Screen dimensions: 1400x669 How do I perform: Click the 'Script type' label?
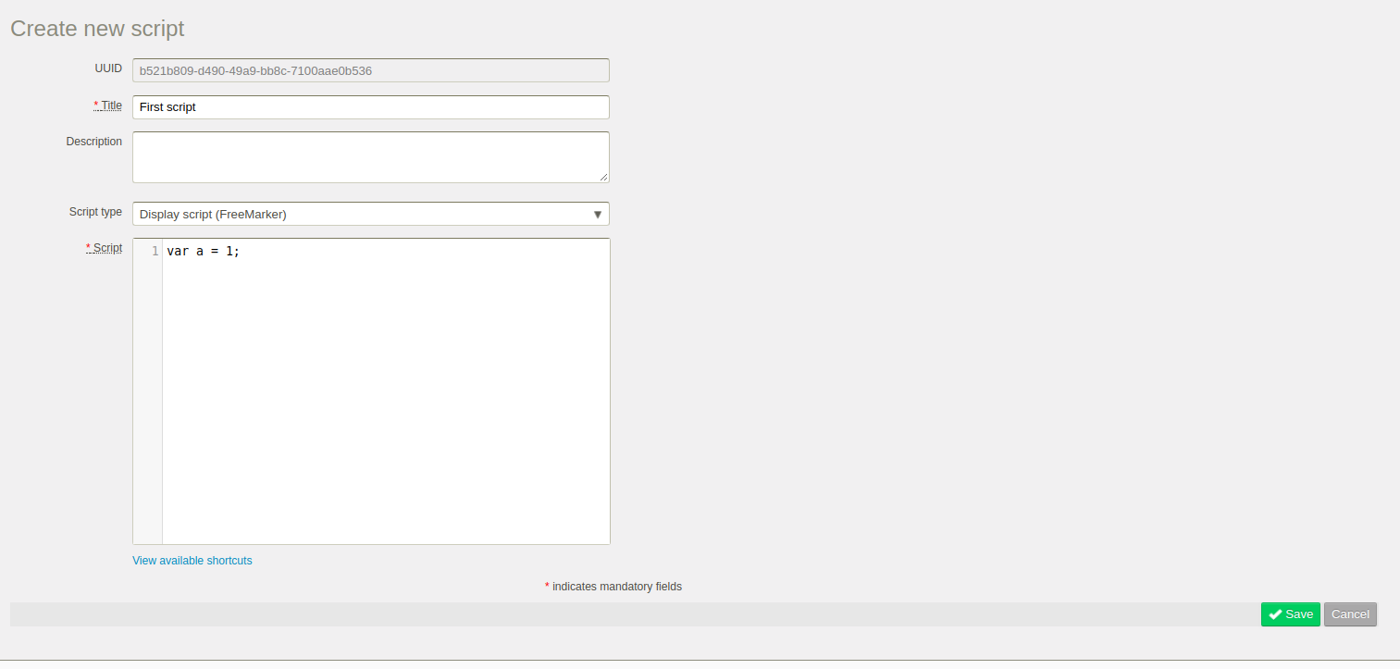95,212
